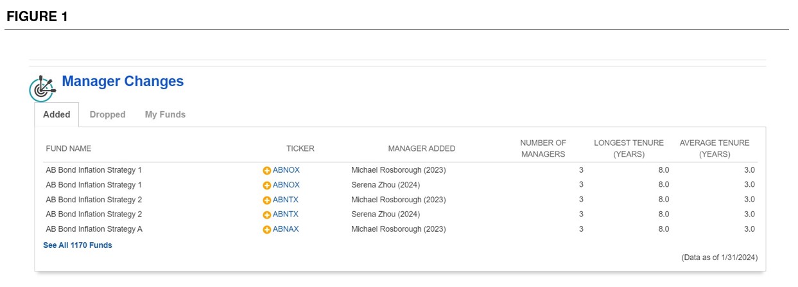Click Michael Rosborough (2023) in ABNOX row

tap(399, 170)
